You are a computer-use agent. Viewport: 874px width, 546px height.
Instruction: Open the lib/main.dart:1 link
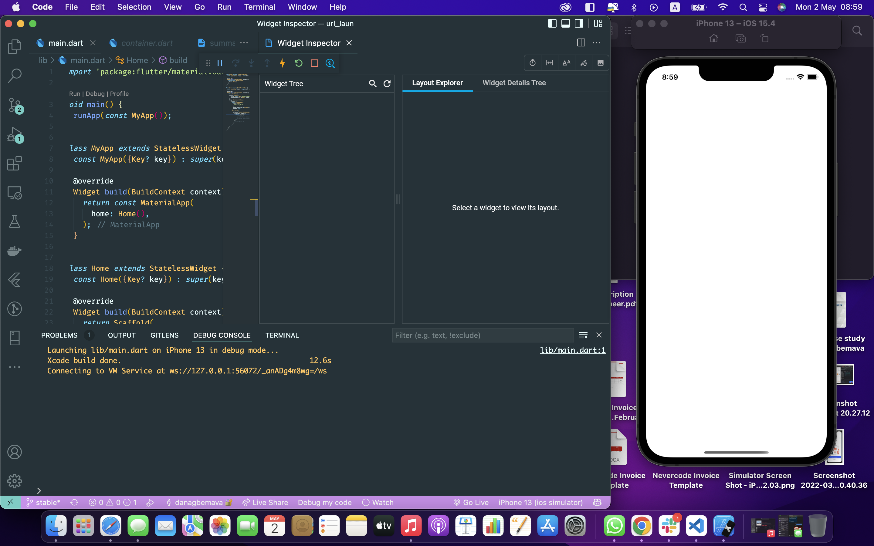tap(572, 350)
